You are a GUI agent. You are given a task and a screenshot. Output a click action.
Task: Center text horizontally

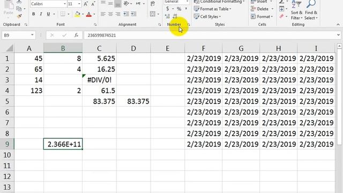[110, 14]
